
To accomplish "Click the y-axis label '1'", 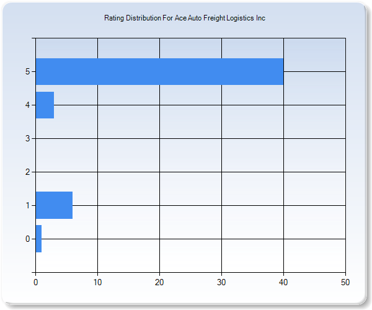I will [x=27, y=205].
